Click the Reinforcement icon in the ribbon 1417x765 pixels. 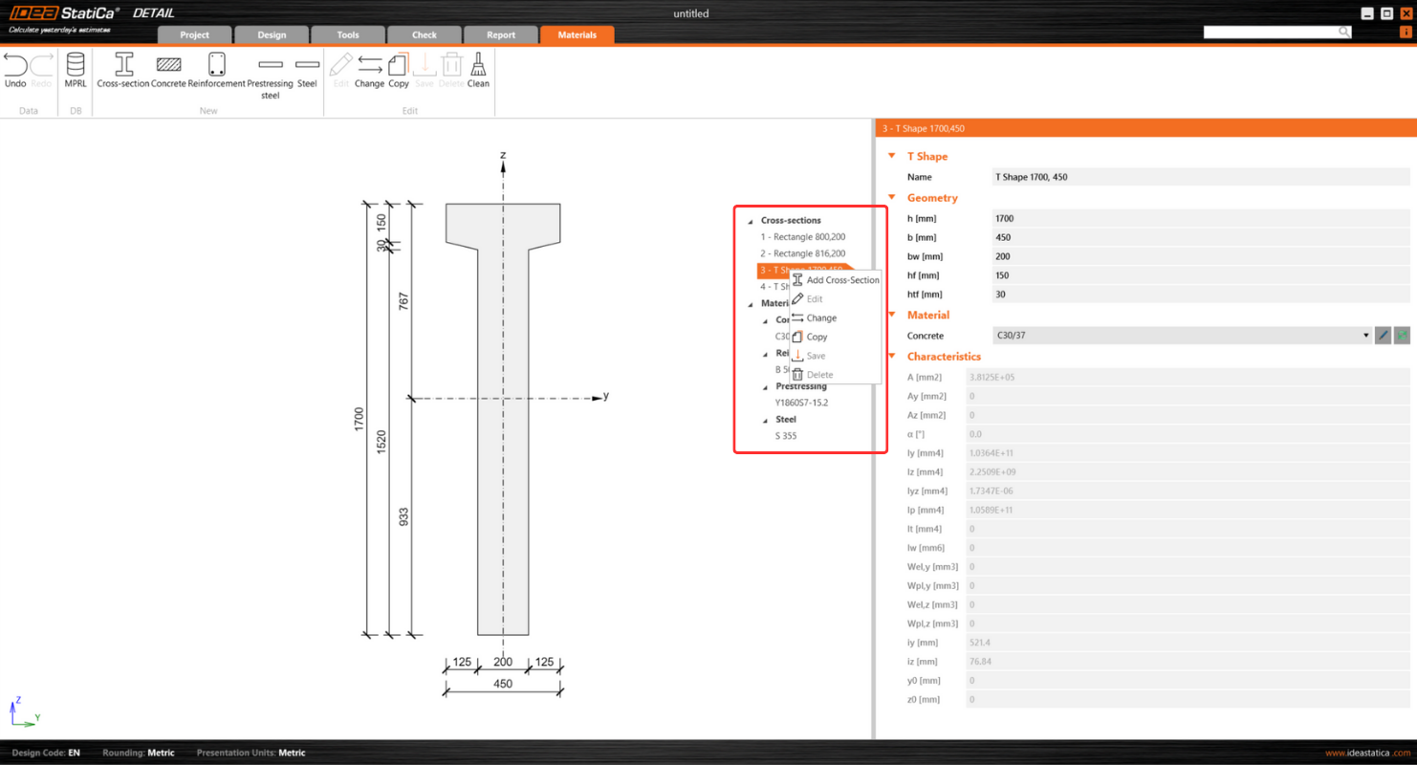(216, 69)
